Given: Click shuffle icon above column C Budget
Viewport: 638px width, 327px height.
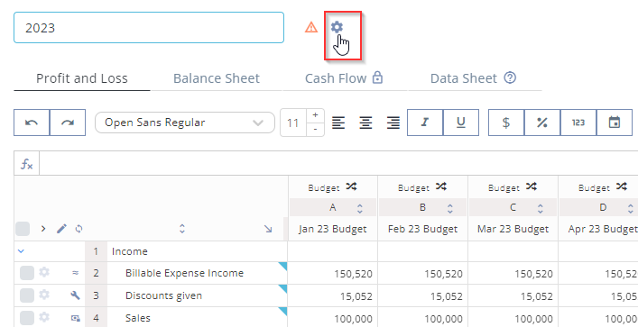Looking at the screenshot, I should [x=532, y=186].
